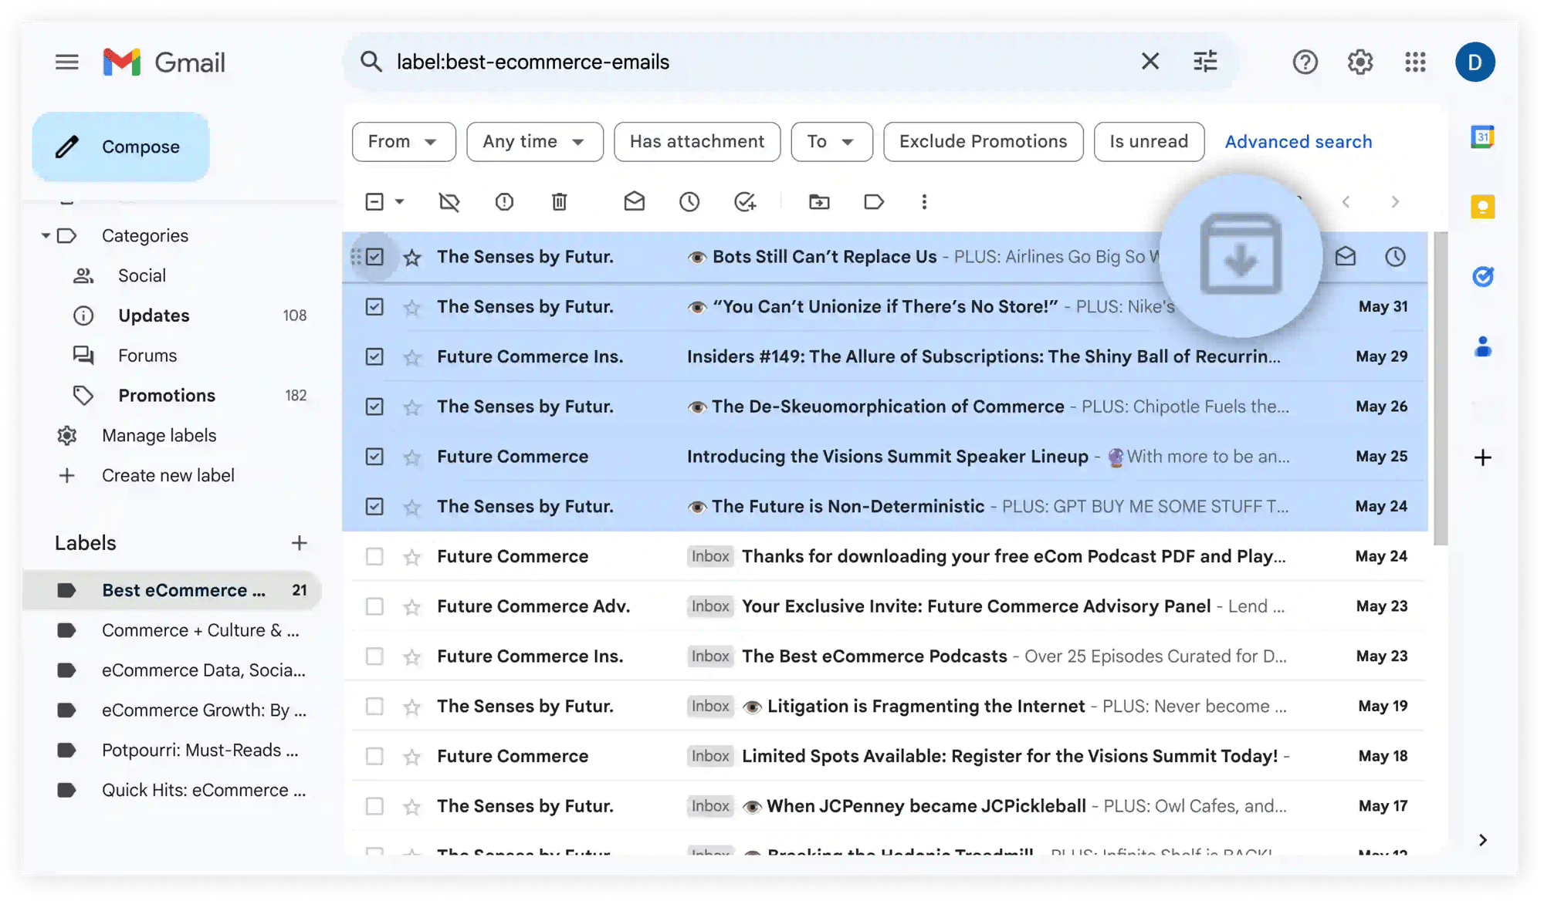
Task: Collapse the Categories section
Action: point(46,236)
